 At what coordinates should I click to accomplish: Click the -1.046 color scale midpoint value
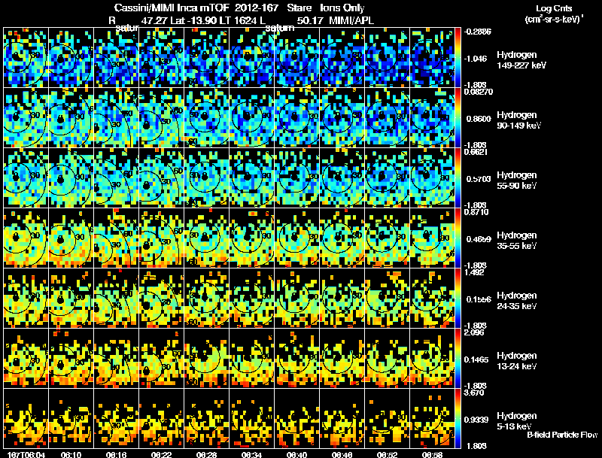[476, 59]
